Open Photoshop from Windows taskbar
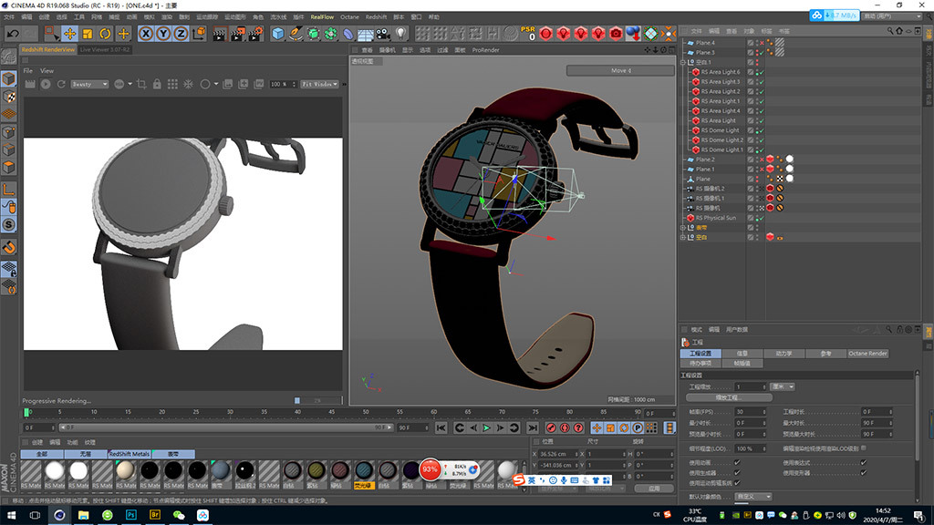 131,515
